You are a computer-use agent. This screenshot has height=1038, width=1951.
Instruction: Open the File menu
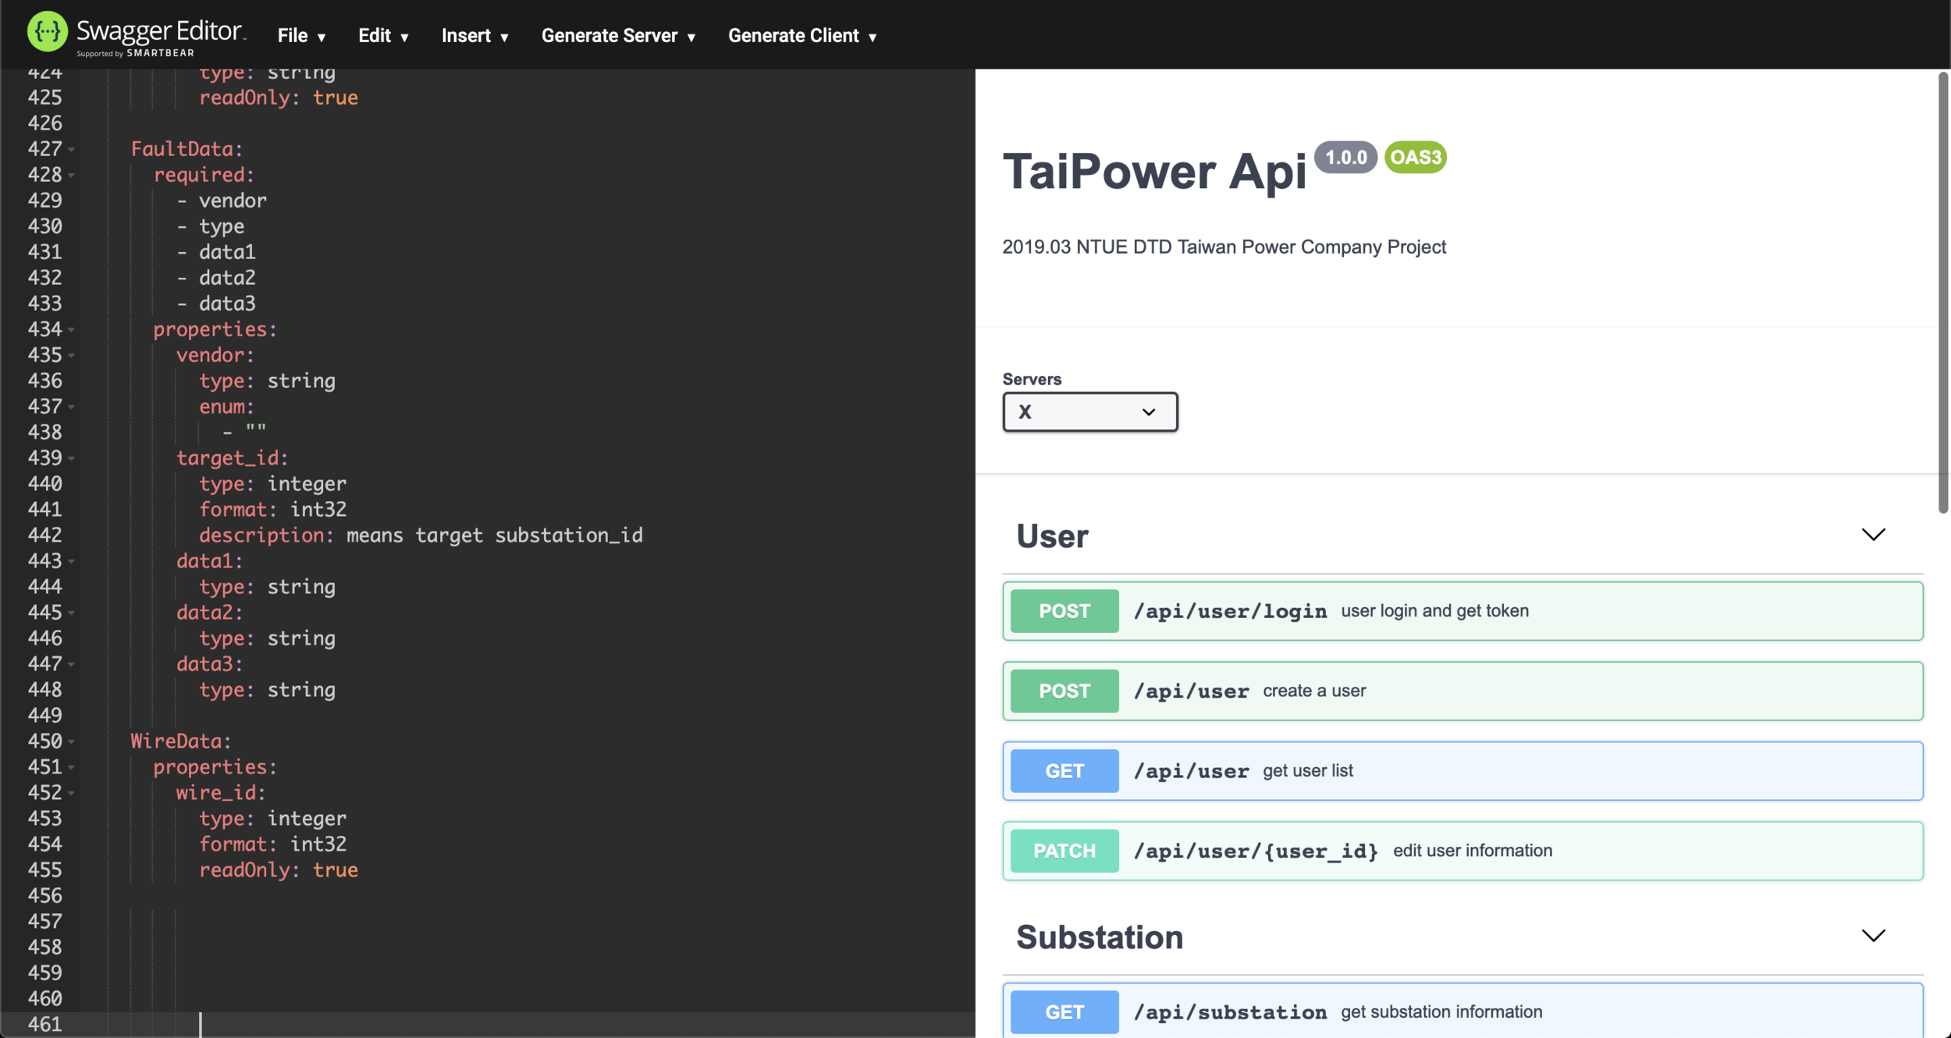click(x=301, y=36)
